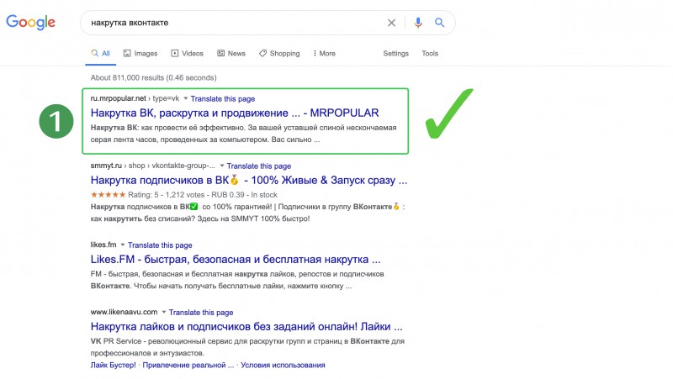Clear the search query with X
The width and height of the screenshot is (673, 379).
pyautogui.click(x=391, y=23)
